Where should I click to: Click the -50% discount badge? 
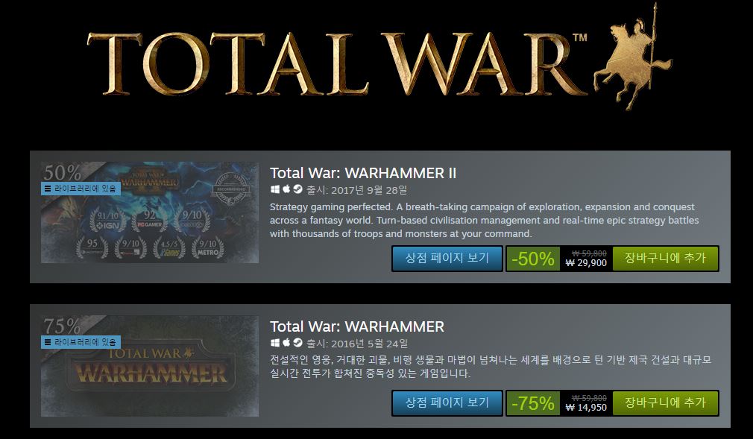point(533,259)
